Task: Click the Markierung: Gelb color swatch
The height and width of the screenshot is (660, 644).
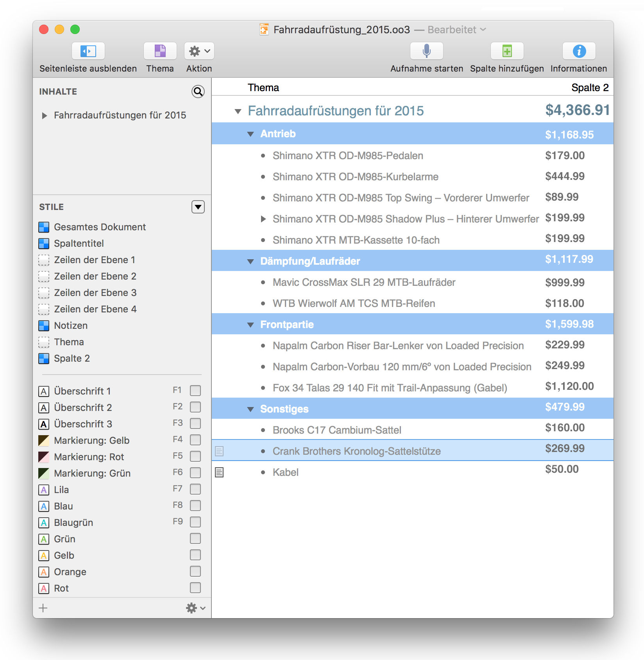Action: pos(44,441)
